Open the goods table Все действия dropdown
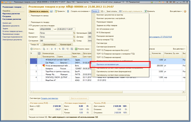Viewport: 191px width, 122px height. pyautogui.click(x=179, y=49)
